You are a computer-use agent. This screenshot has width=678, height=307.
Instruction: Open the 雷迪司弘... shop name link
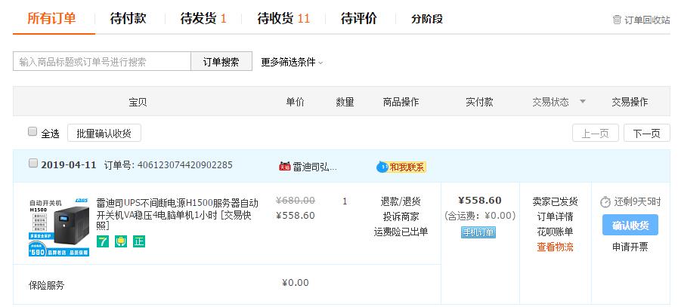pos(314,167)
